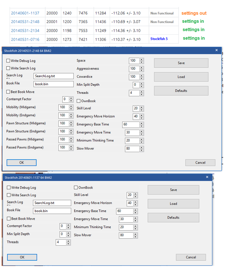The width and height of the screenshot is (225, 267).
Task: Toggle OwnBook checkbox in 20140601-1137 dialog
Action: (x=76, y=188)
